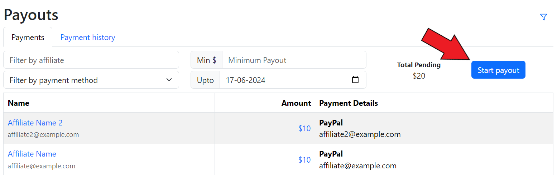Focus the Minimum Payout input
The height and width of the screenshot is (178, 557).
tap(294, 60)
